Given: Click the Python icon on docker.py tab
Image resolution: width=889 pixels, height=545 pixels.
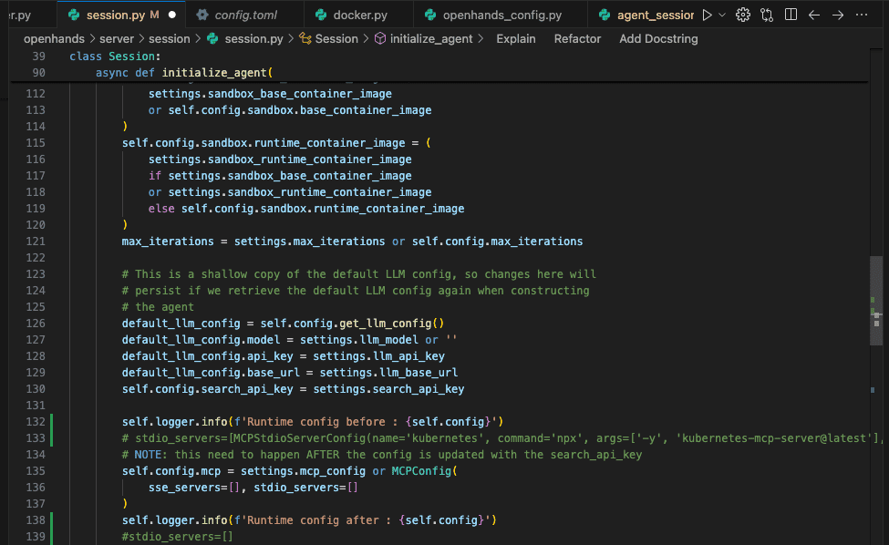Looking at the screenshot, I should click(321, 15).
